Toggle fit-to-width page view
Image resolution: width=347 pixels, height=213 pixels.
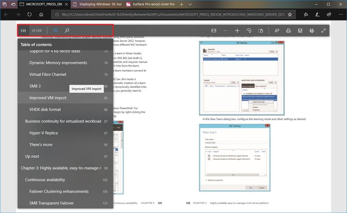click(x=214, y=30)
